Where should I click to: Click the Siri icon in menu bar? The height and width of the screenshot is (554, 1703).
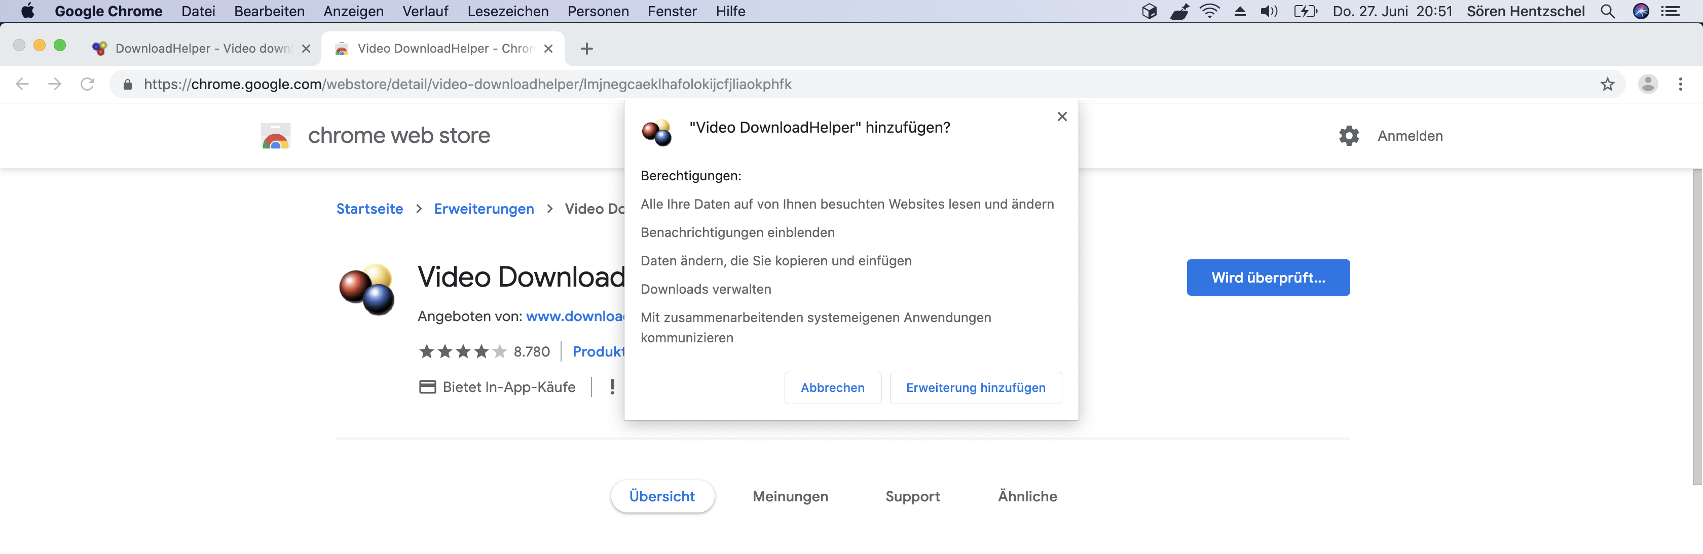(x=1641, y=11)
